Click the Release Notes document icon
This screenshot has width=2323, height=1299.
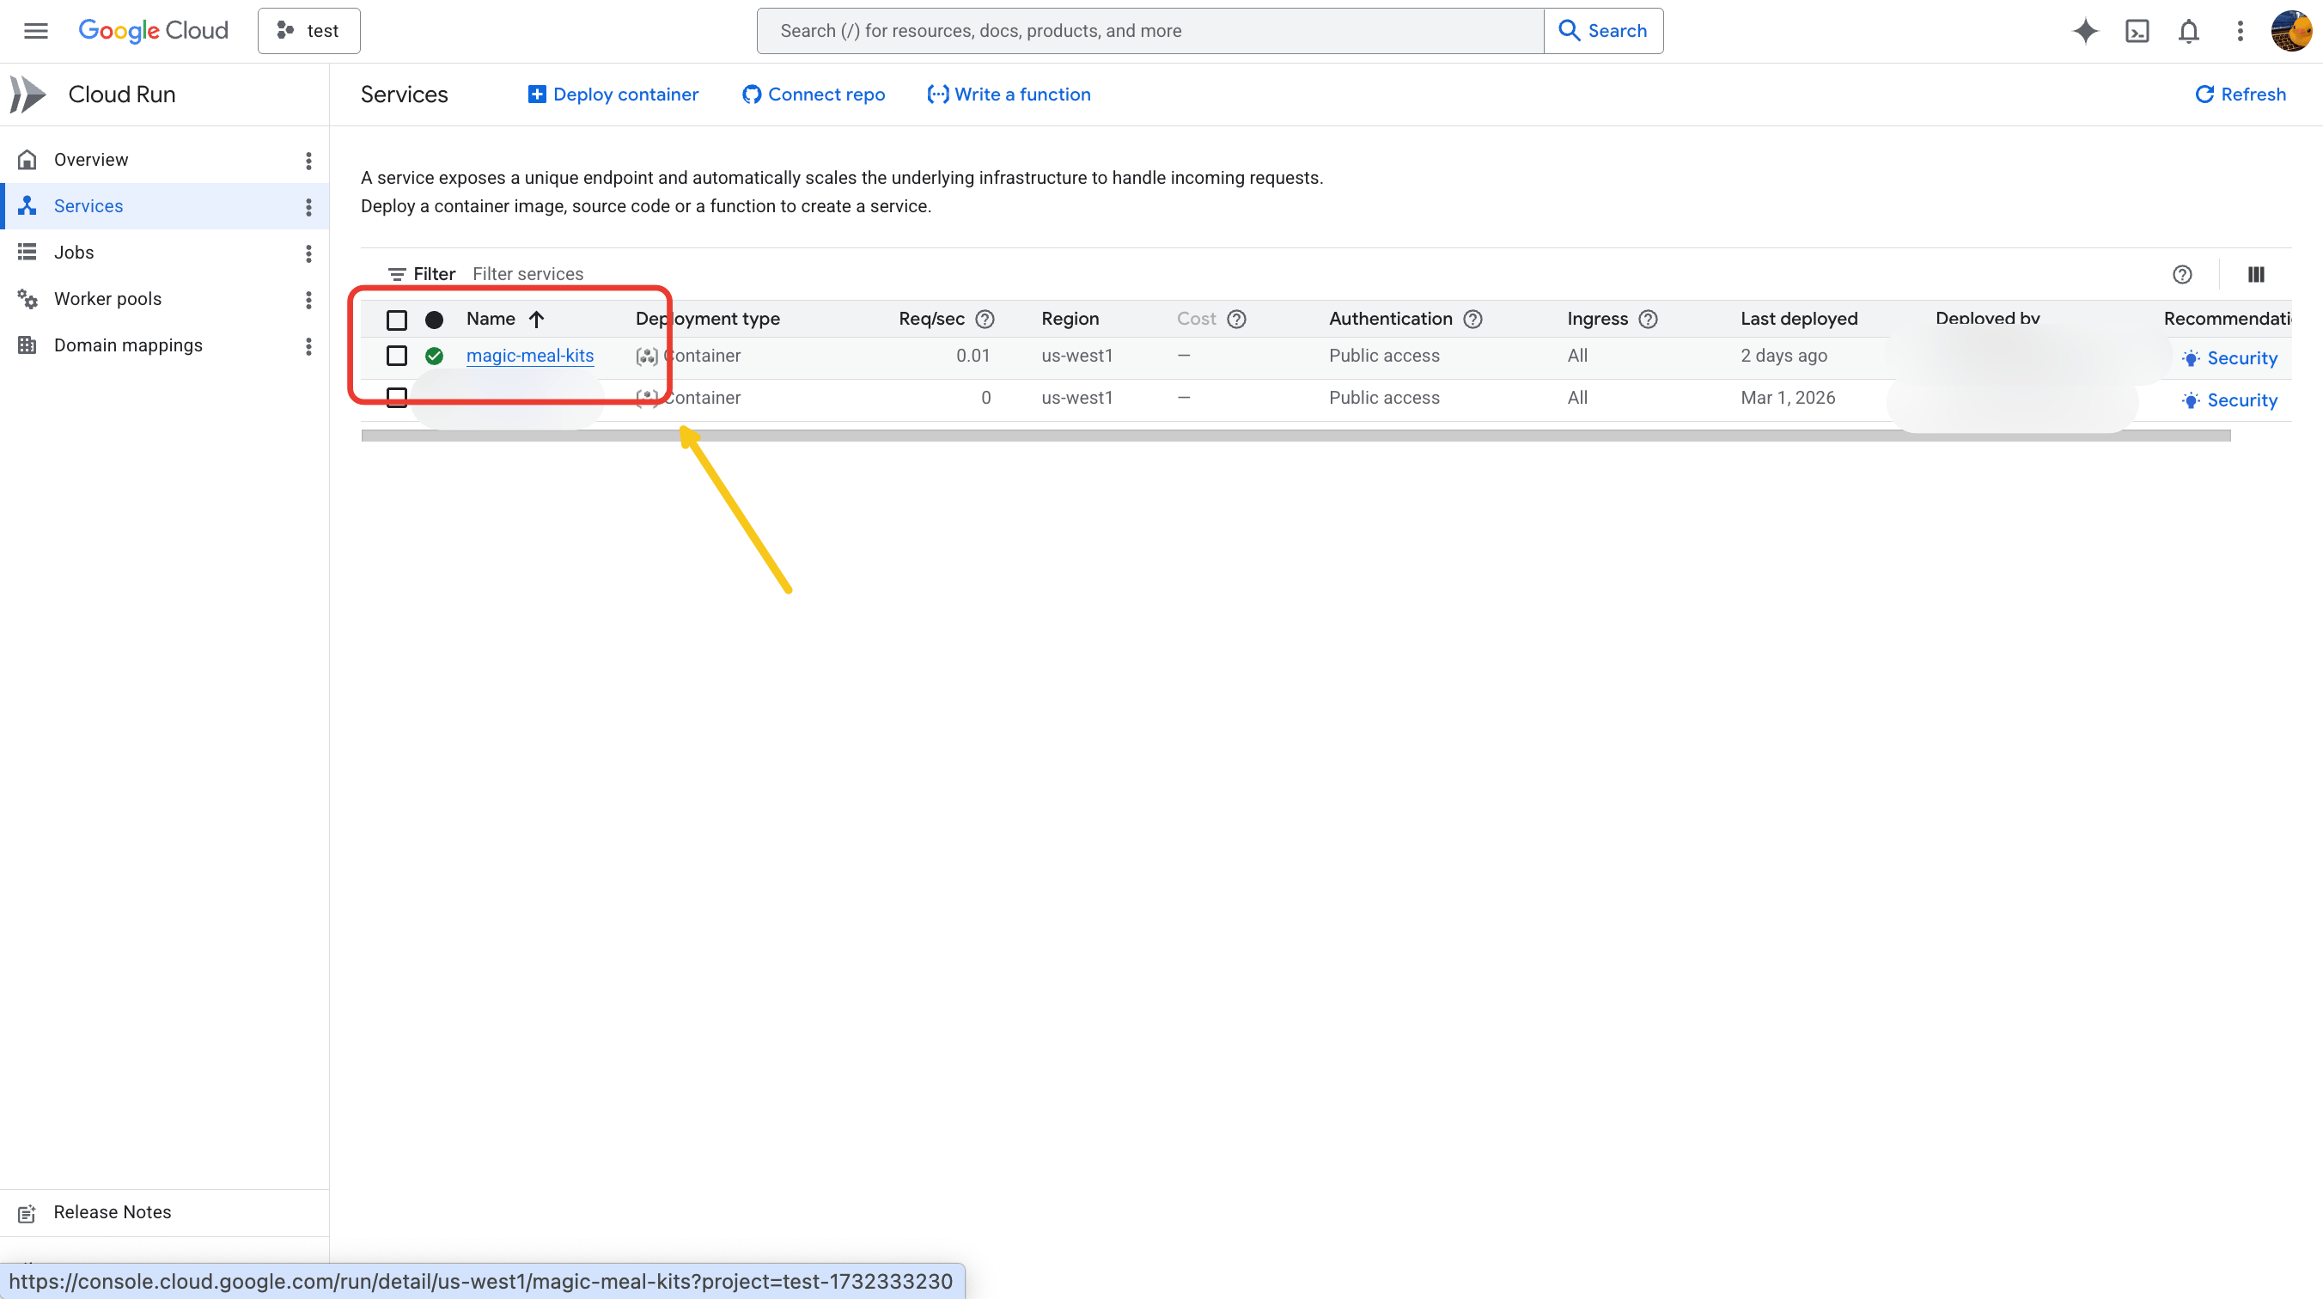(27, 1213)
